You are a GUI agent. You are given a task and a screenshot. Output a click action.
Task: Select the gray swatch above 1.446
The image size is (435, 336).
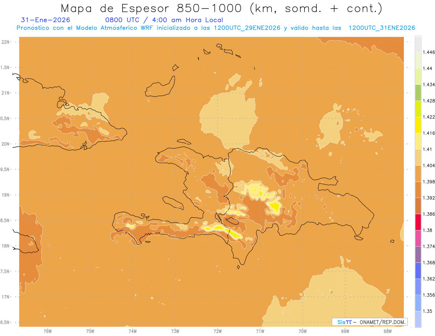[418, 44]
